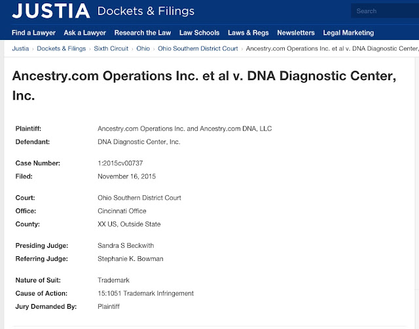The height and width of the screenshot is (329, 419).
Task: Click the case title heading
Action: [204, 86]
